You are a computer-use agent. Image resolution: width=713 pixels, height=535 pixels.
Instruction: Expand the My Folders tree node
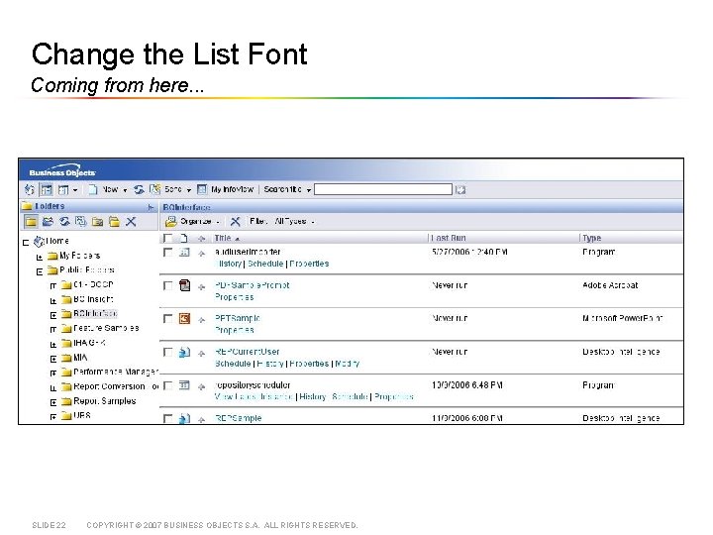(x=40, y=258)
